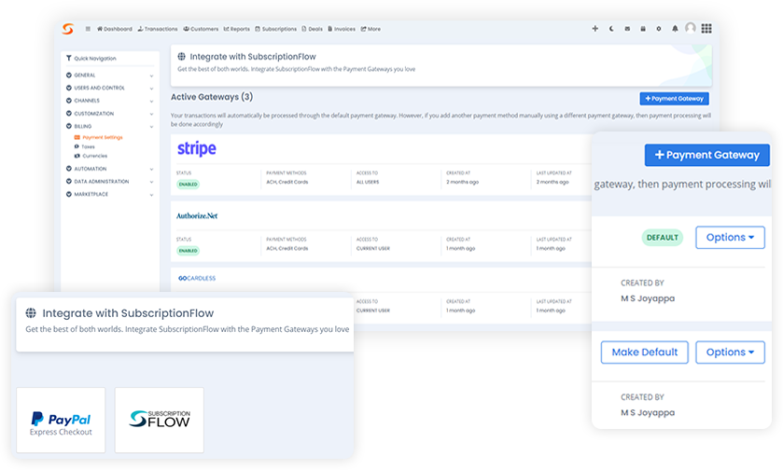Expand the GENERAL section chevron
Viewport: 783px width, 470px height.
click(x=151, y=76)
